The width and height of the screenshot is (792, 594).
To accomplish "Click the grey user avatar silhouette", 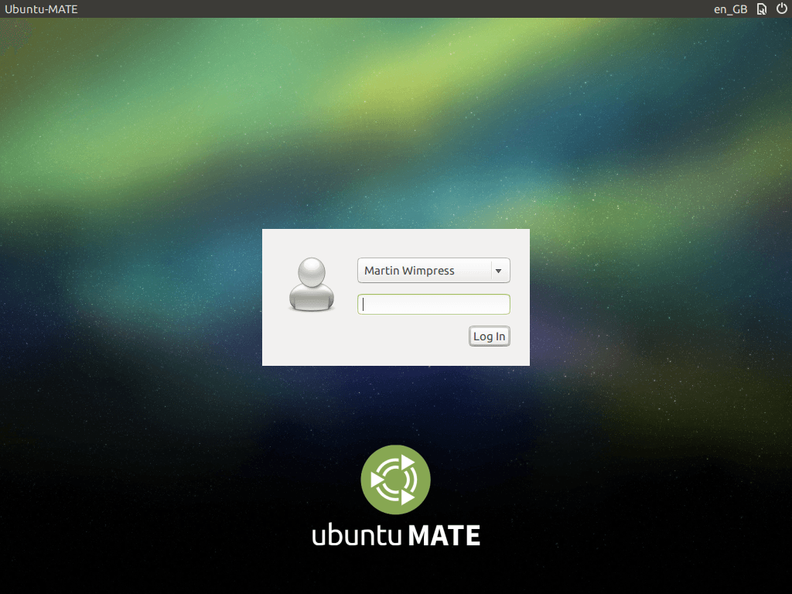I will 311,284.
